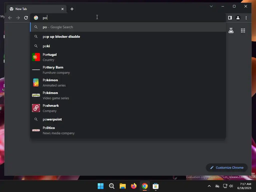Click the magnifier icon beside 'poki'

click(36, 46)
